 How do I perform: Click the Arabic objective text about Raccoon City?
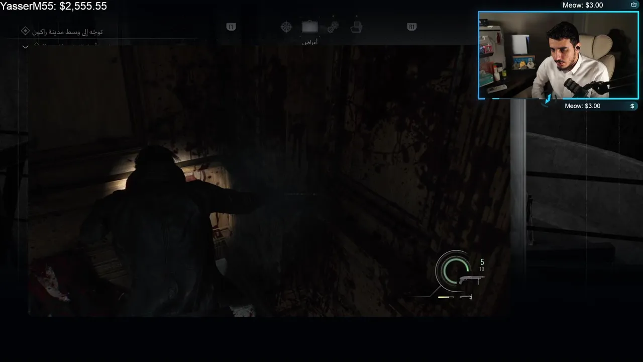67,32
